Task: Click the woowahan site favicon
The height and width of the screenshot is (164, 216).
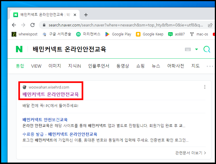Action: tap(24, 87)
